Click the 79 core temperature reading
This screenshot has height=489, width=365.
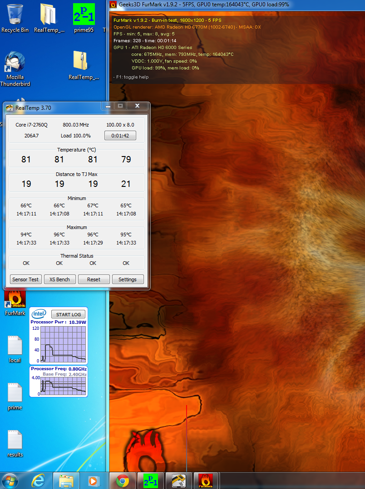pyautogui.click(x=126, y=159)
